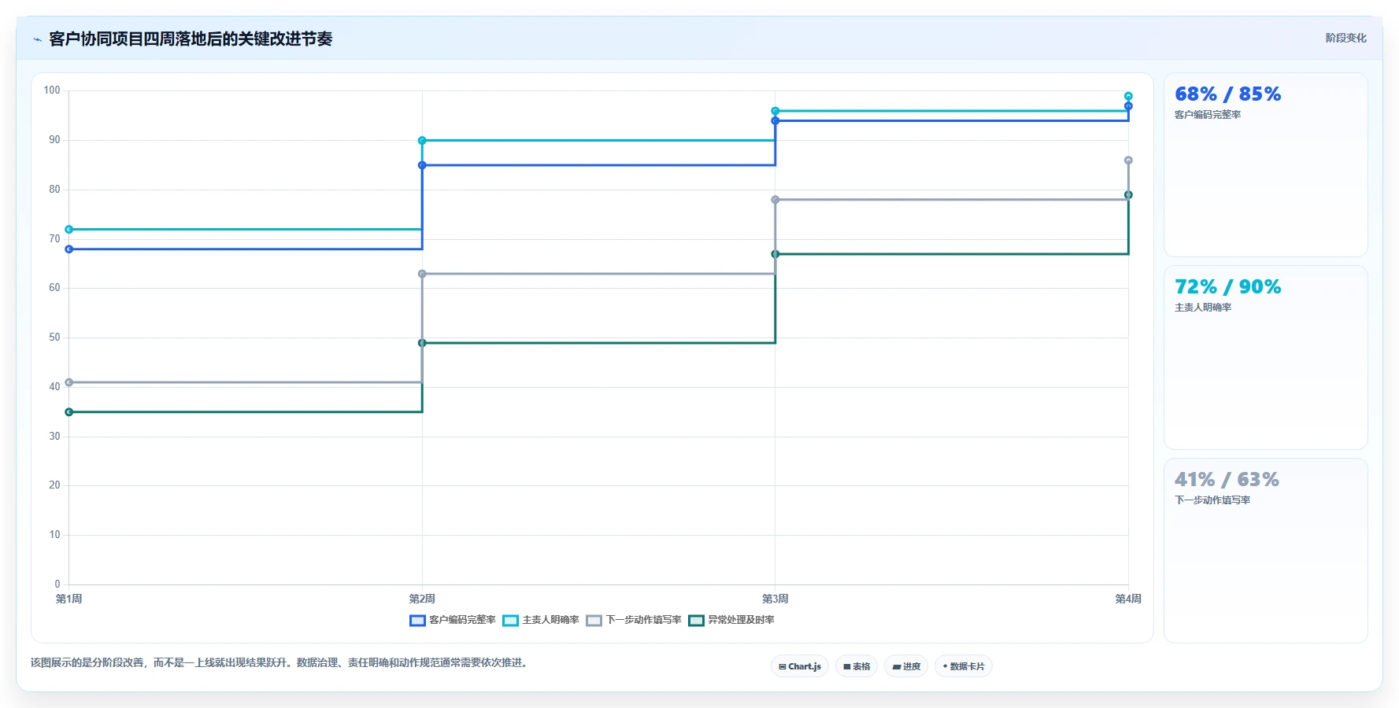Toggle 下一步动作填写率 series in the legend

pyautogui.click(x=634, y=620)
